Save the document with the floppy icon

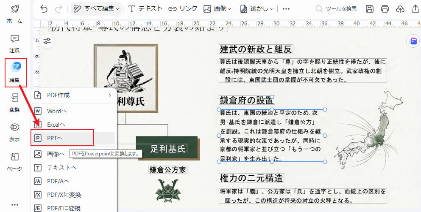point(370,9)
